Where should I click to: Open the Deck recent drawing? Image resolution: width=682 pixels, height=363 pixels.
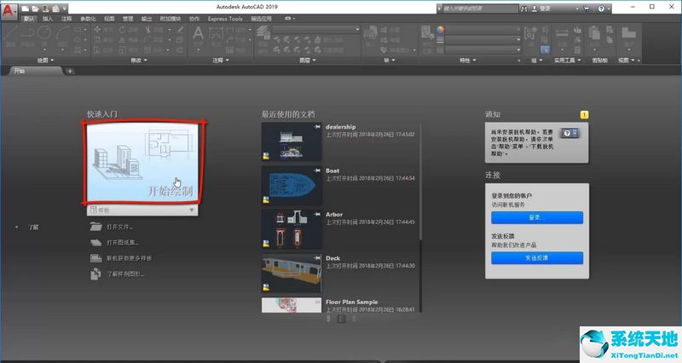pyautogui.click(x=292, y=274)
